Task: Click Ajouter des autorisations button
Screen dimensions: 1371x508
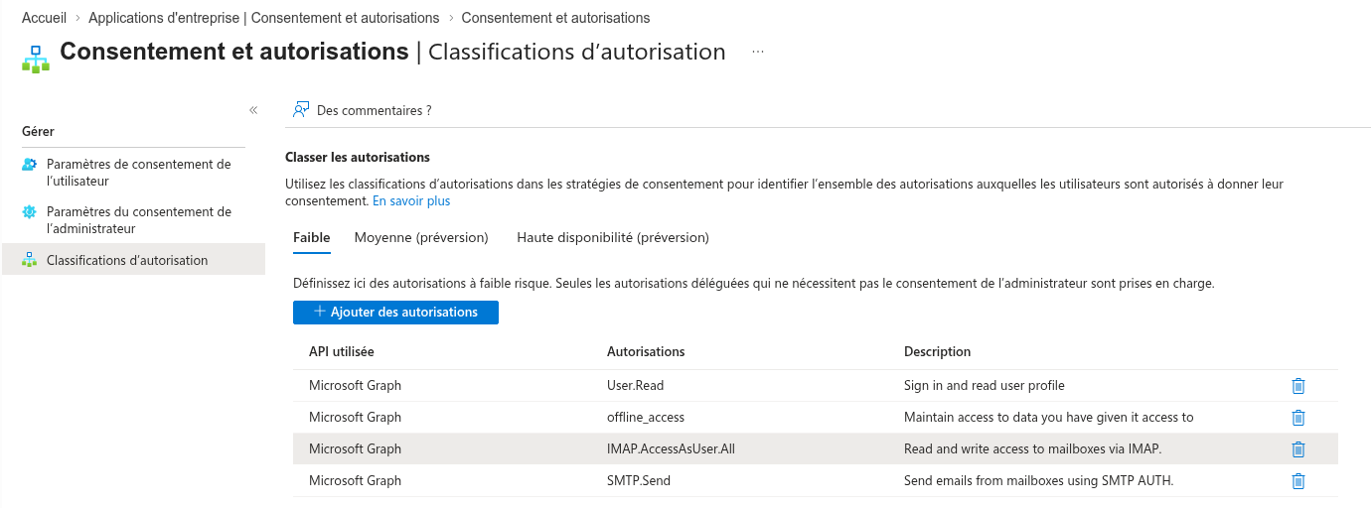Action: tap(395, 312)
